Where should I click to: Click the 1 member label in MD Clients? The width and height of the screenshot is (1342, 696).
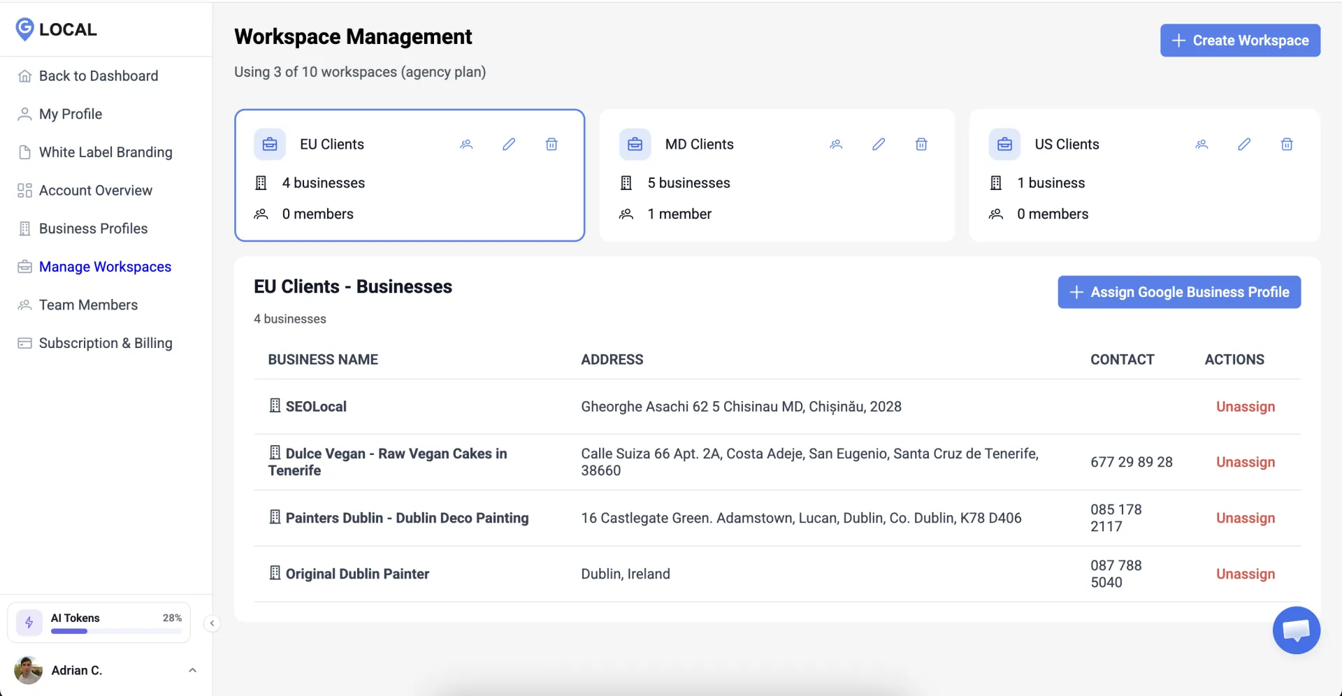click(x=679, y=215)
